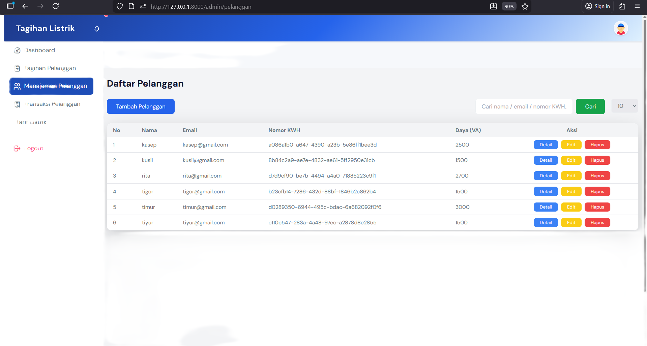Reload the page with the refresh icon
This screenshot has width=647, height=346.
(x=56, y=6)
